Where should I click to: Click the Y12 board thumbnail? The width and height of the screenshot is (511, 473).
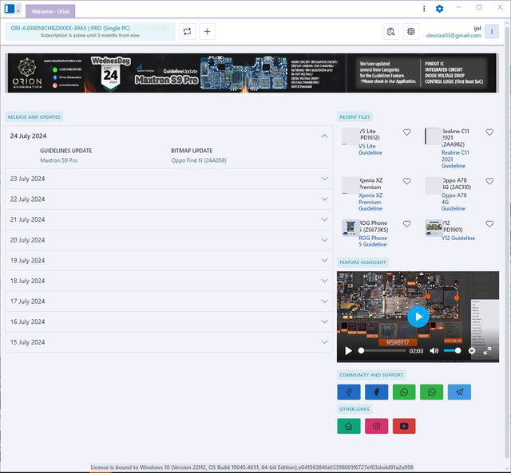(x=434, y=227)
